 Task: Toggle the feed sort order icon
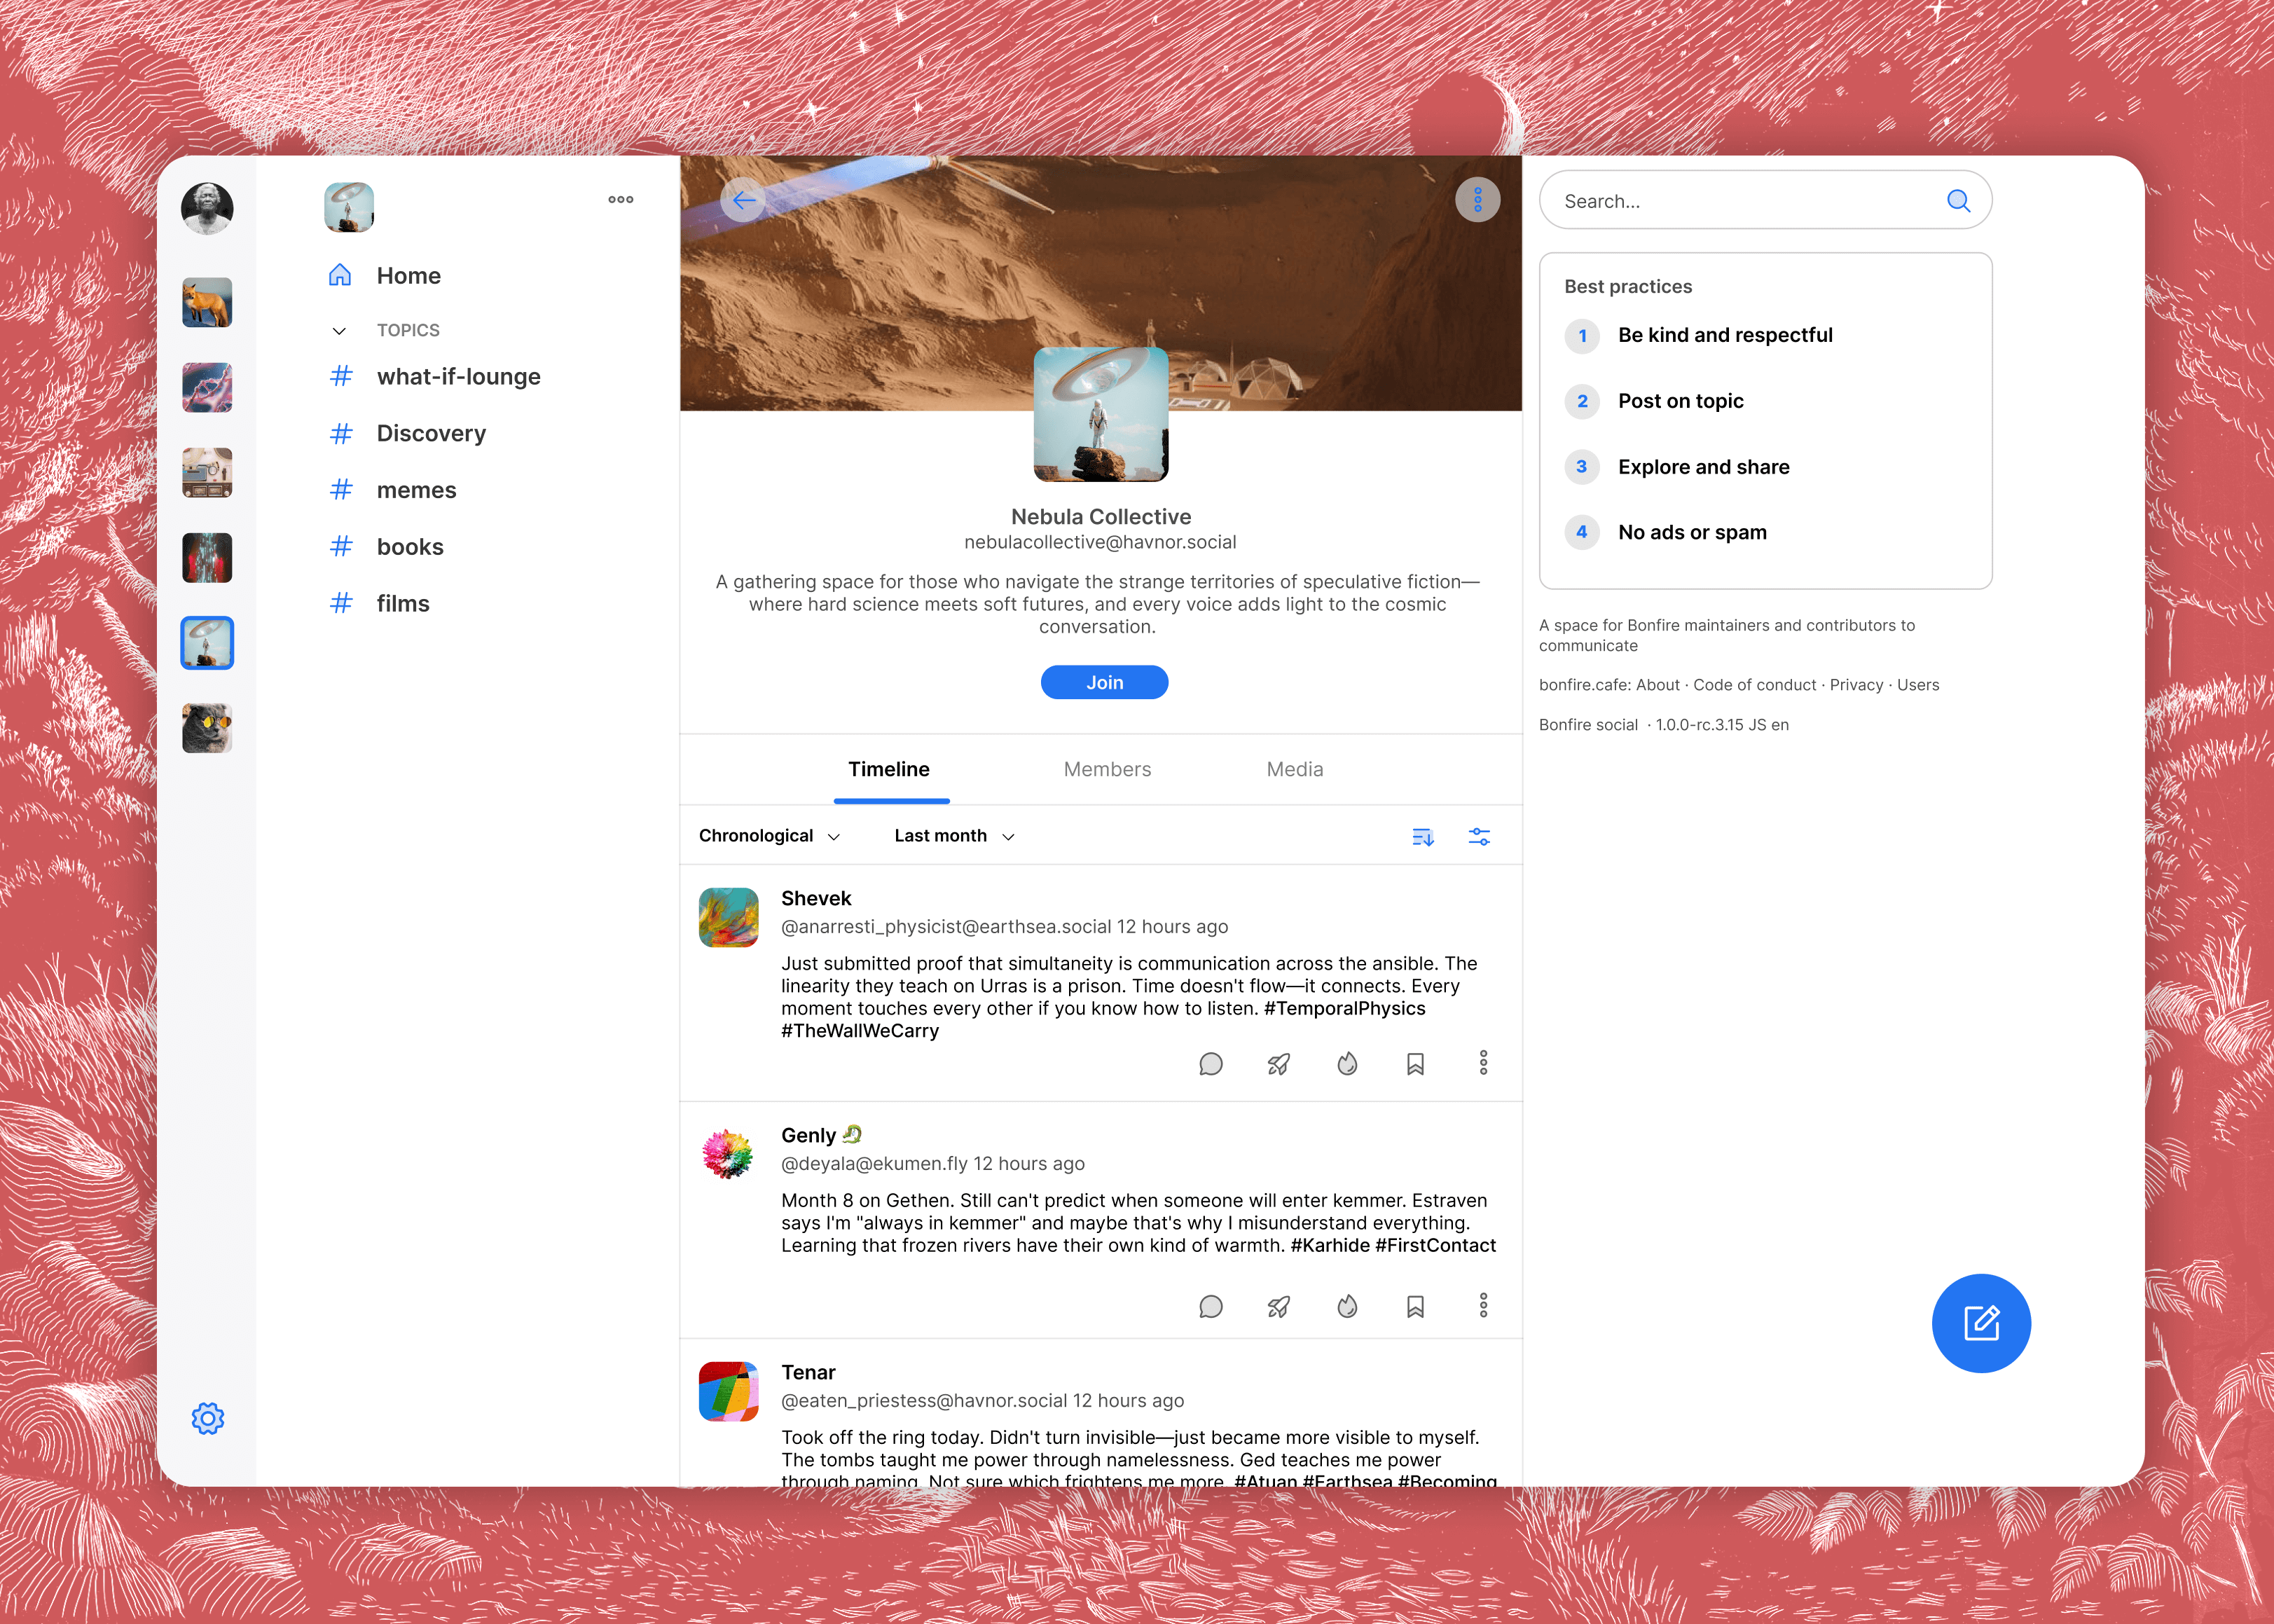coord(1422,837)
